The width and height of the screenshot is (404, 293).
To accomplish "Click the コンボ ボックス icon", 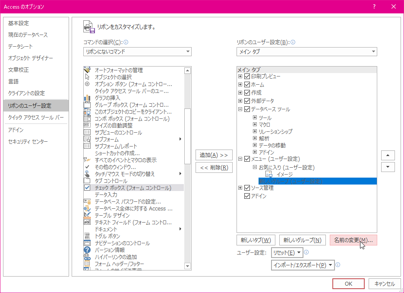I will [87, 119].
